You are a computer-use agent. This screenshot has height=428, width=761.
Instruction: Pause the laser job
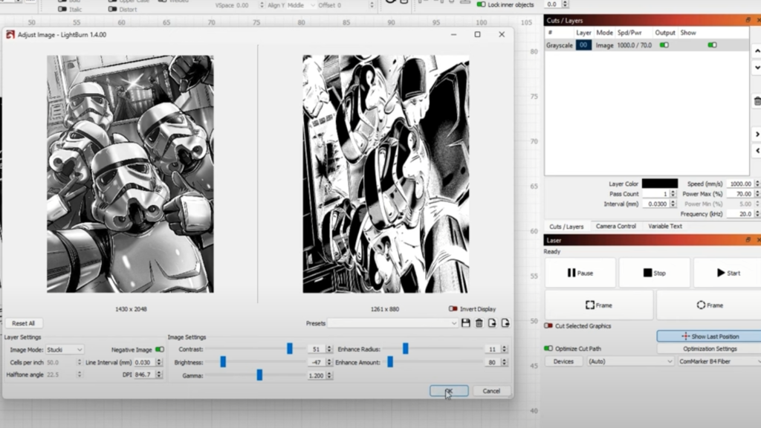click(x=580, y=273)
